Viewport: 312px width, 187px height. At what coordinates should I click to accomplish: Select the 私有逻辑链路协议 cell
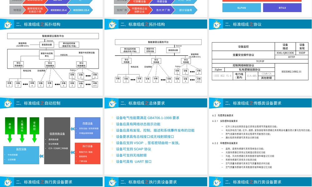(x=250, y=70)
